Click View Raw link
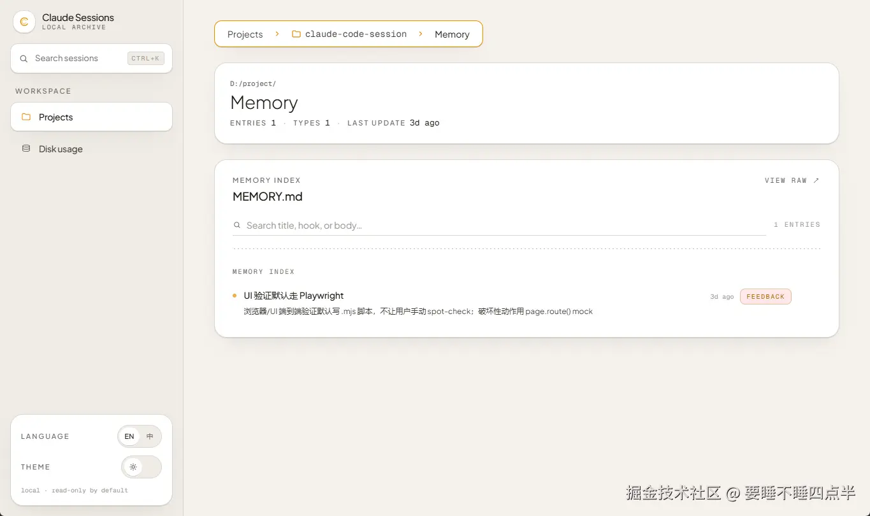The width and height of the screenshot is (870, 516). pos(792,181)
